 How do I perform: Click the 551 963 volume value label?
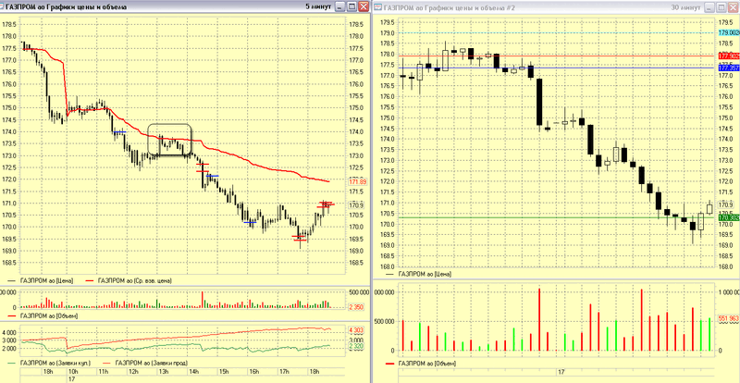pos(728,319)
